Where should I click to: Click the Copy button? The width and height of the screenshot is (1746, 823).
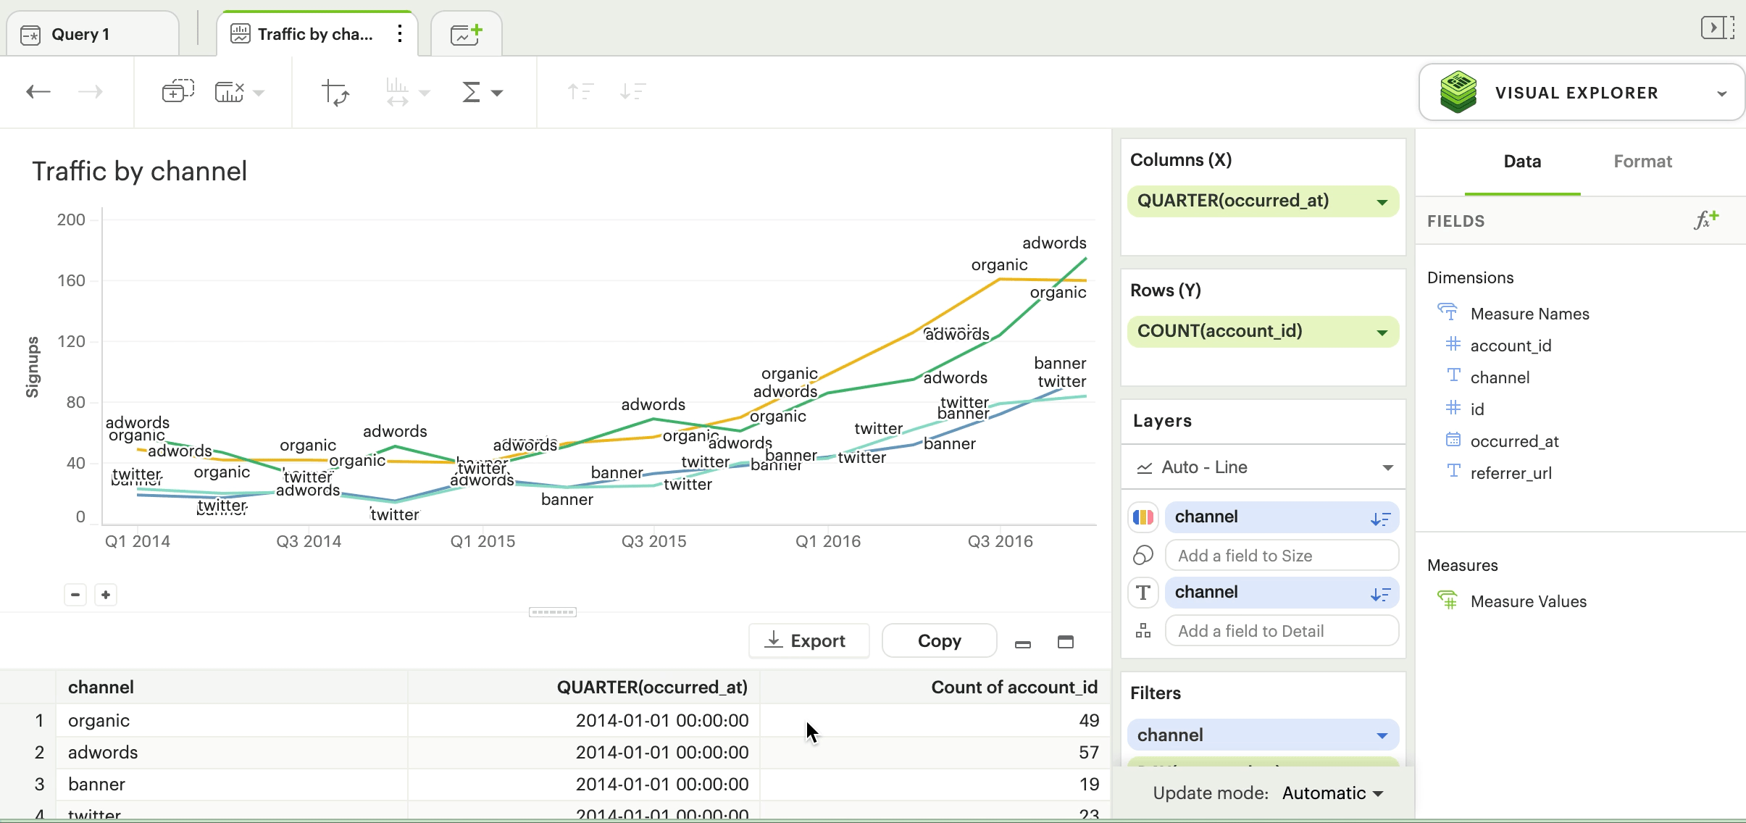[x=939, y=641]
